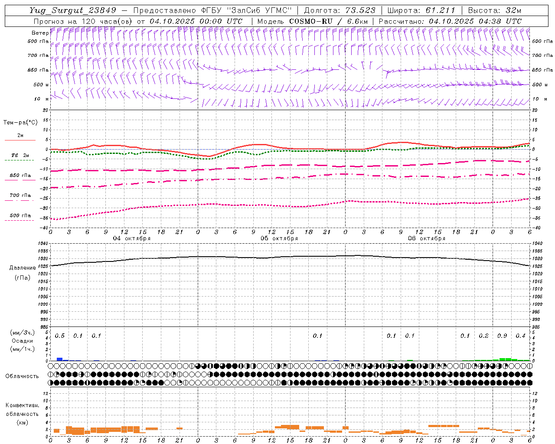555x444 pixels.
Task: Select the Облачность cloud cover label
Action: point(22,376)
